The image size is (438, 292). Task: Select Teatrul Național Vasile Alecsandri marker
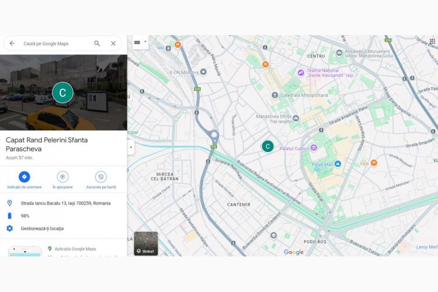point(301,73)
